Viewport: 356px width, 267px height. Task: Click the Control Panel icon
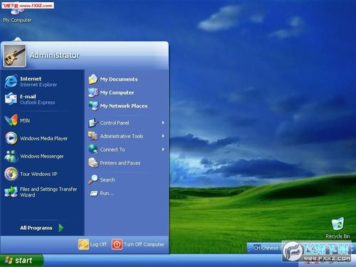point(93,122)
